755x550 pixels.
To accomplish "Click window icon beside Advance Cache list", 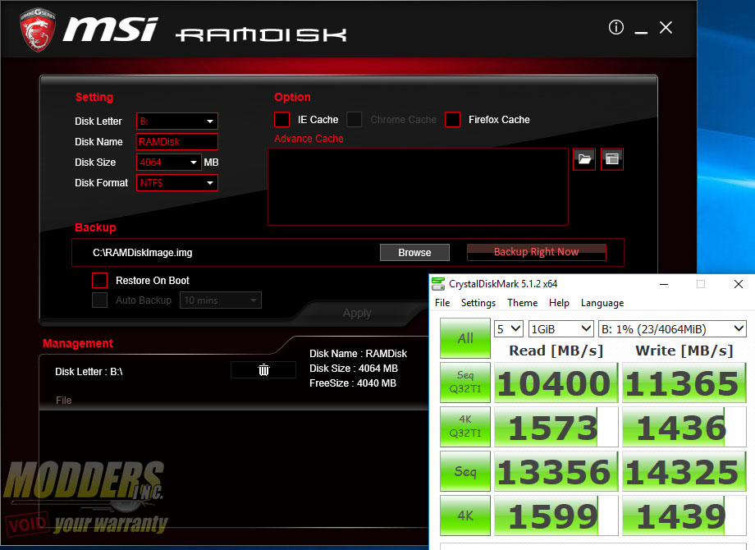I will click(612, 159).
